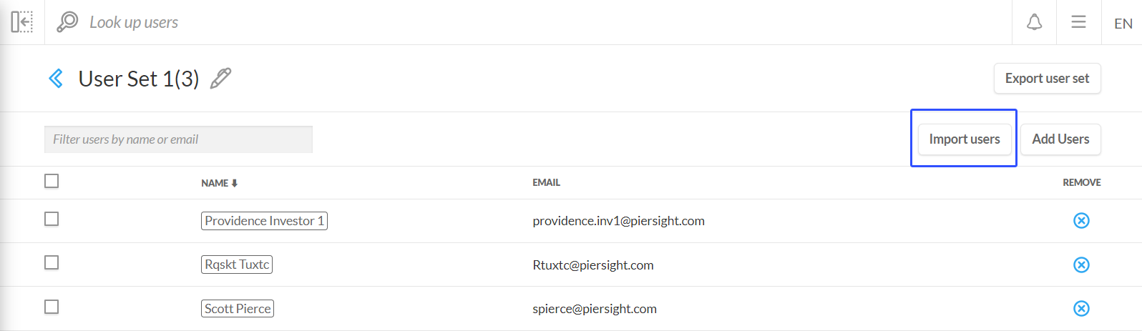This screenshot has width=1142, height=331.
Task: Remove Rqskt Tuxtc from the set
Action: (1081, 265)
